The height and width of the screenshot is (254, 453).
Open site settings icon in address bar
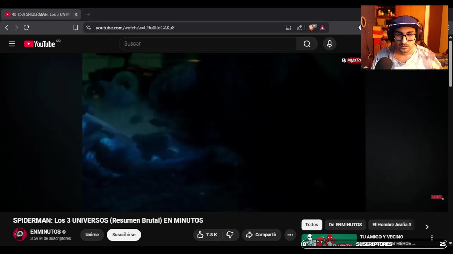point(88,28)
